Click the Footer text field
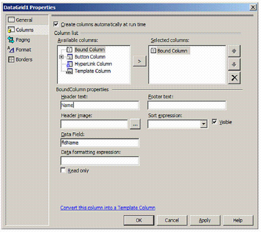 tap(187, 105)
